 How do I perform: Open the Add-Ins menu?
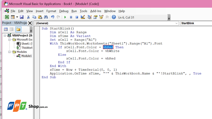(x=96, y=11)
